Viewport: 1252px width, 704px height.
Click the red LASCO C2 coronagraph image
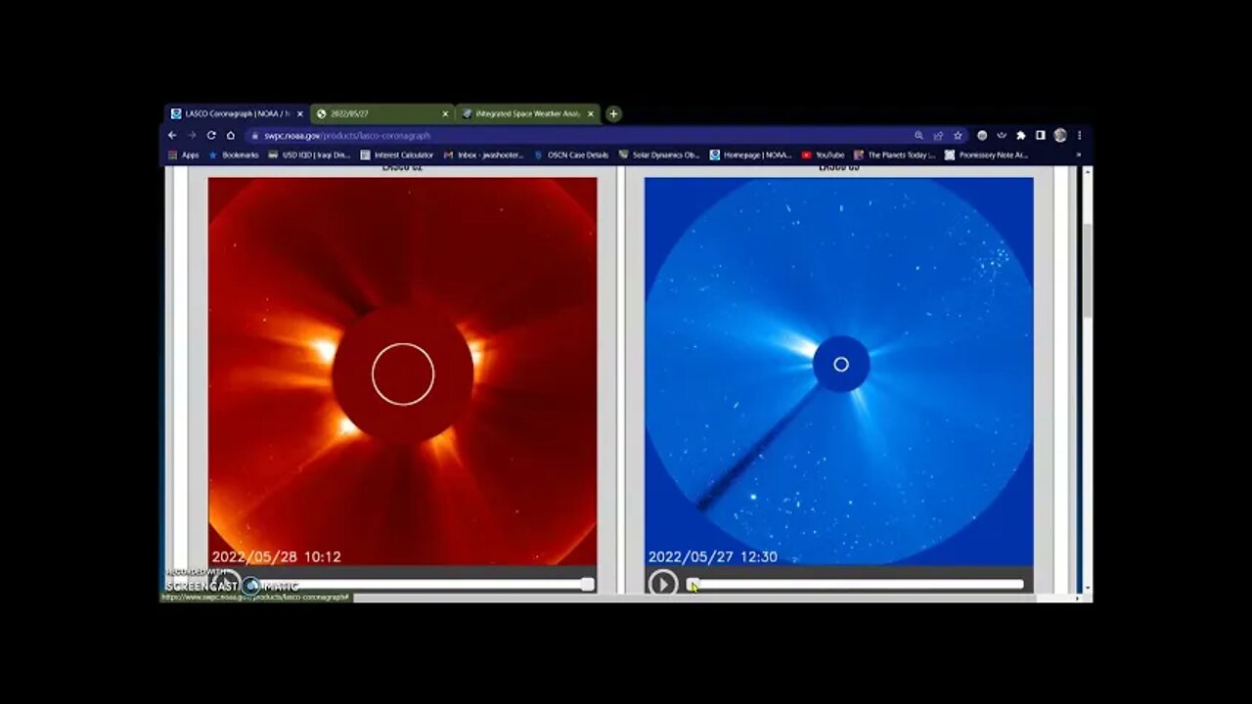402,372
